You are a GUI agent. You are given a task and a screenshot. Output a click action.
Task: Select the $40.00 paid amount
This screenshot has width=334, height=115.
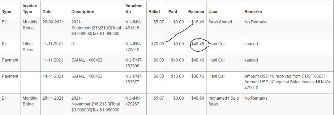tap(177, 60)
